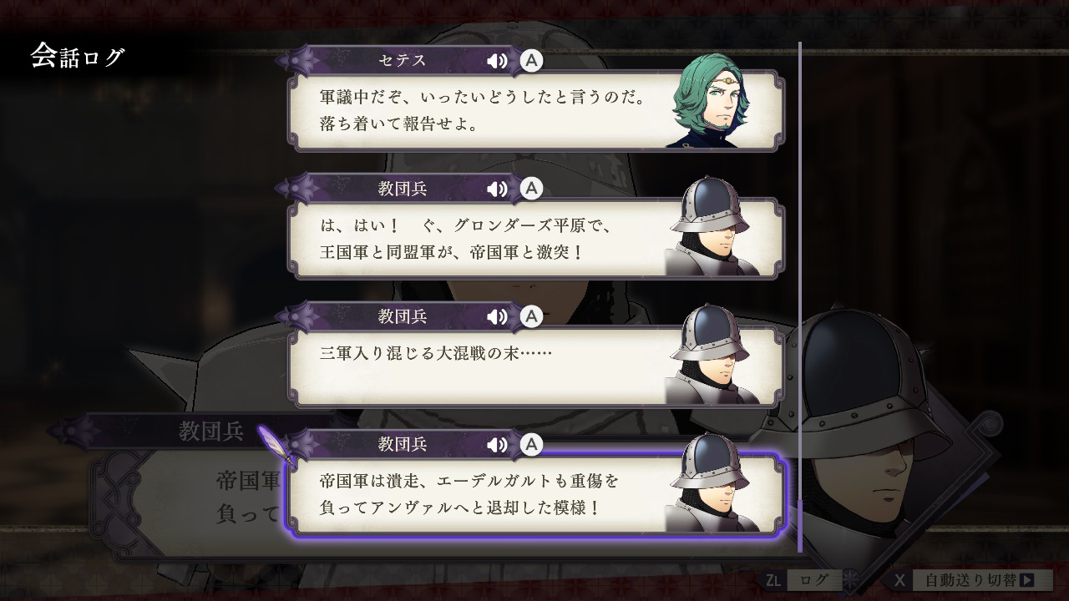Play speaker icon on グロンダーズ平原 log entry

497,189
